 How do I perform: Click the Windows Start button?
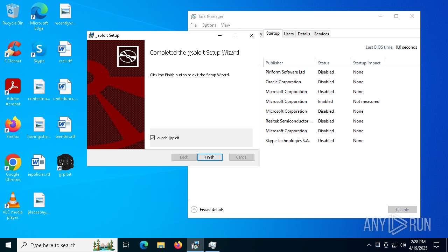pos(8,245)
